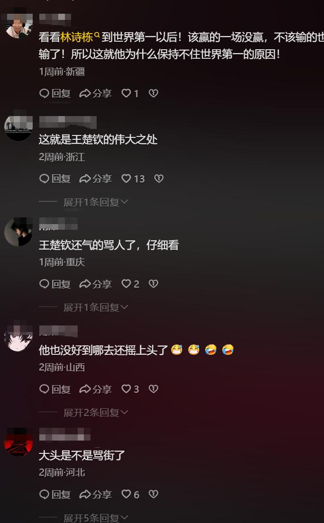Share the Zhejiang comment via 分享 arrow
Image resolution: width=324 pixels, height=523 pixels.
click(95, 179)
